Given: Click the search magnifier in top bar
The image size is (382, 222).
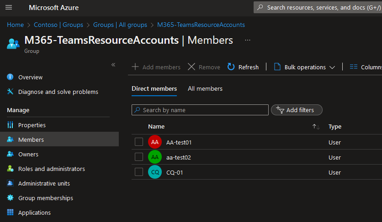Looking at the screenshot, I should (260, 8).
